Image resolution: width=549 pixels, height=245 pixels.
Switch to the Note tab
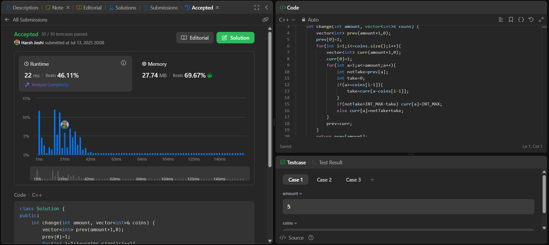point(54,8)
